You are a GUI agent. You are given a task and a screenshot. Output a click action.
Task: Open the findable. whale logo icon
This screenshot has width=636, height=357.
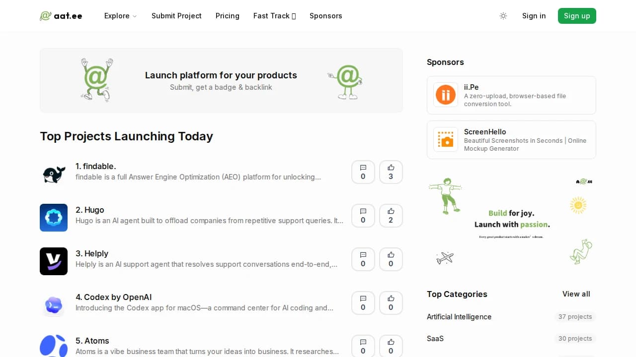point(54,174)
